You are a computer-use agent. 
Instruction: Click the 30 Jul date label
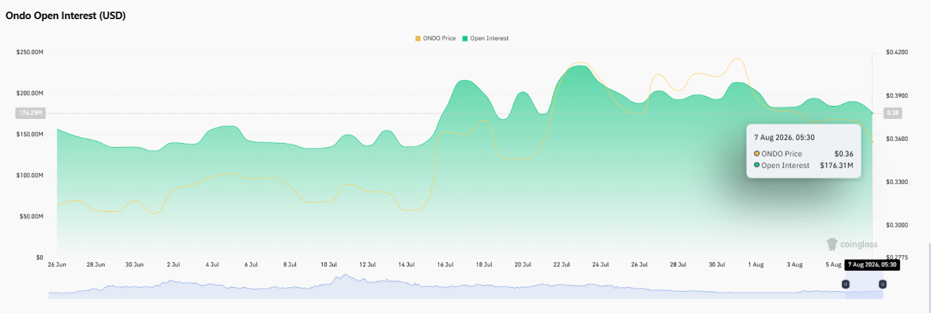(x=717, y=264)
